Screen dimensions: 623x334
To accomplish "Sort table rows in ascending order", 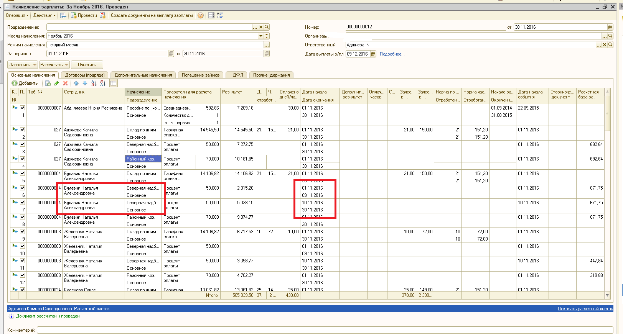I will tap(94, 83).
